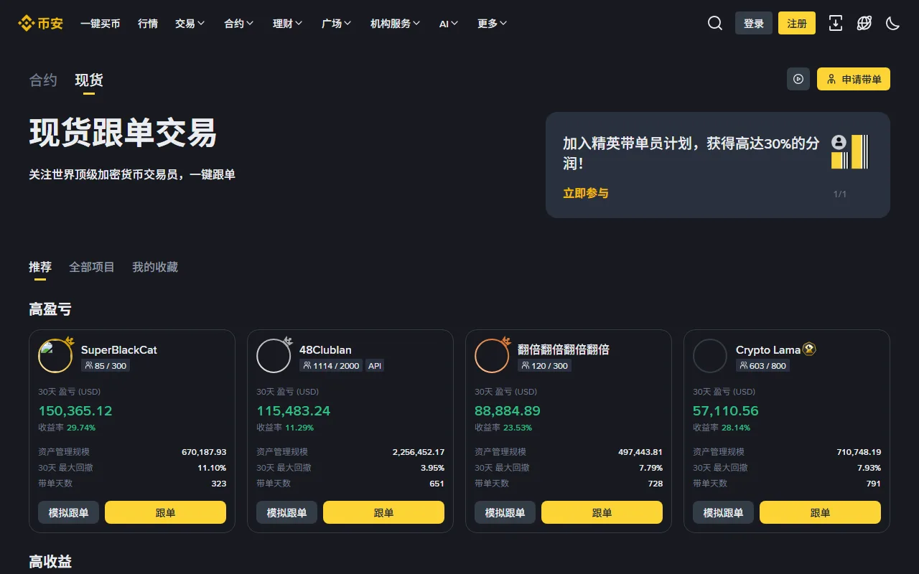The width and height of the screenshot is (919, 574).
Task: Click the 注册 button
Action: click(797, 23)
